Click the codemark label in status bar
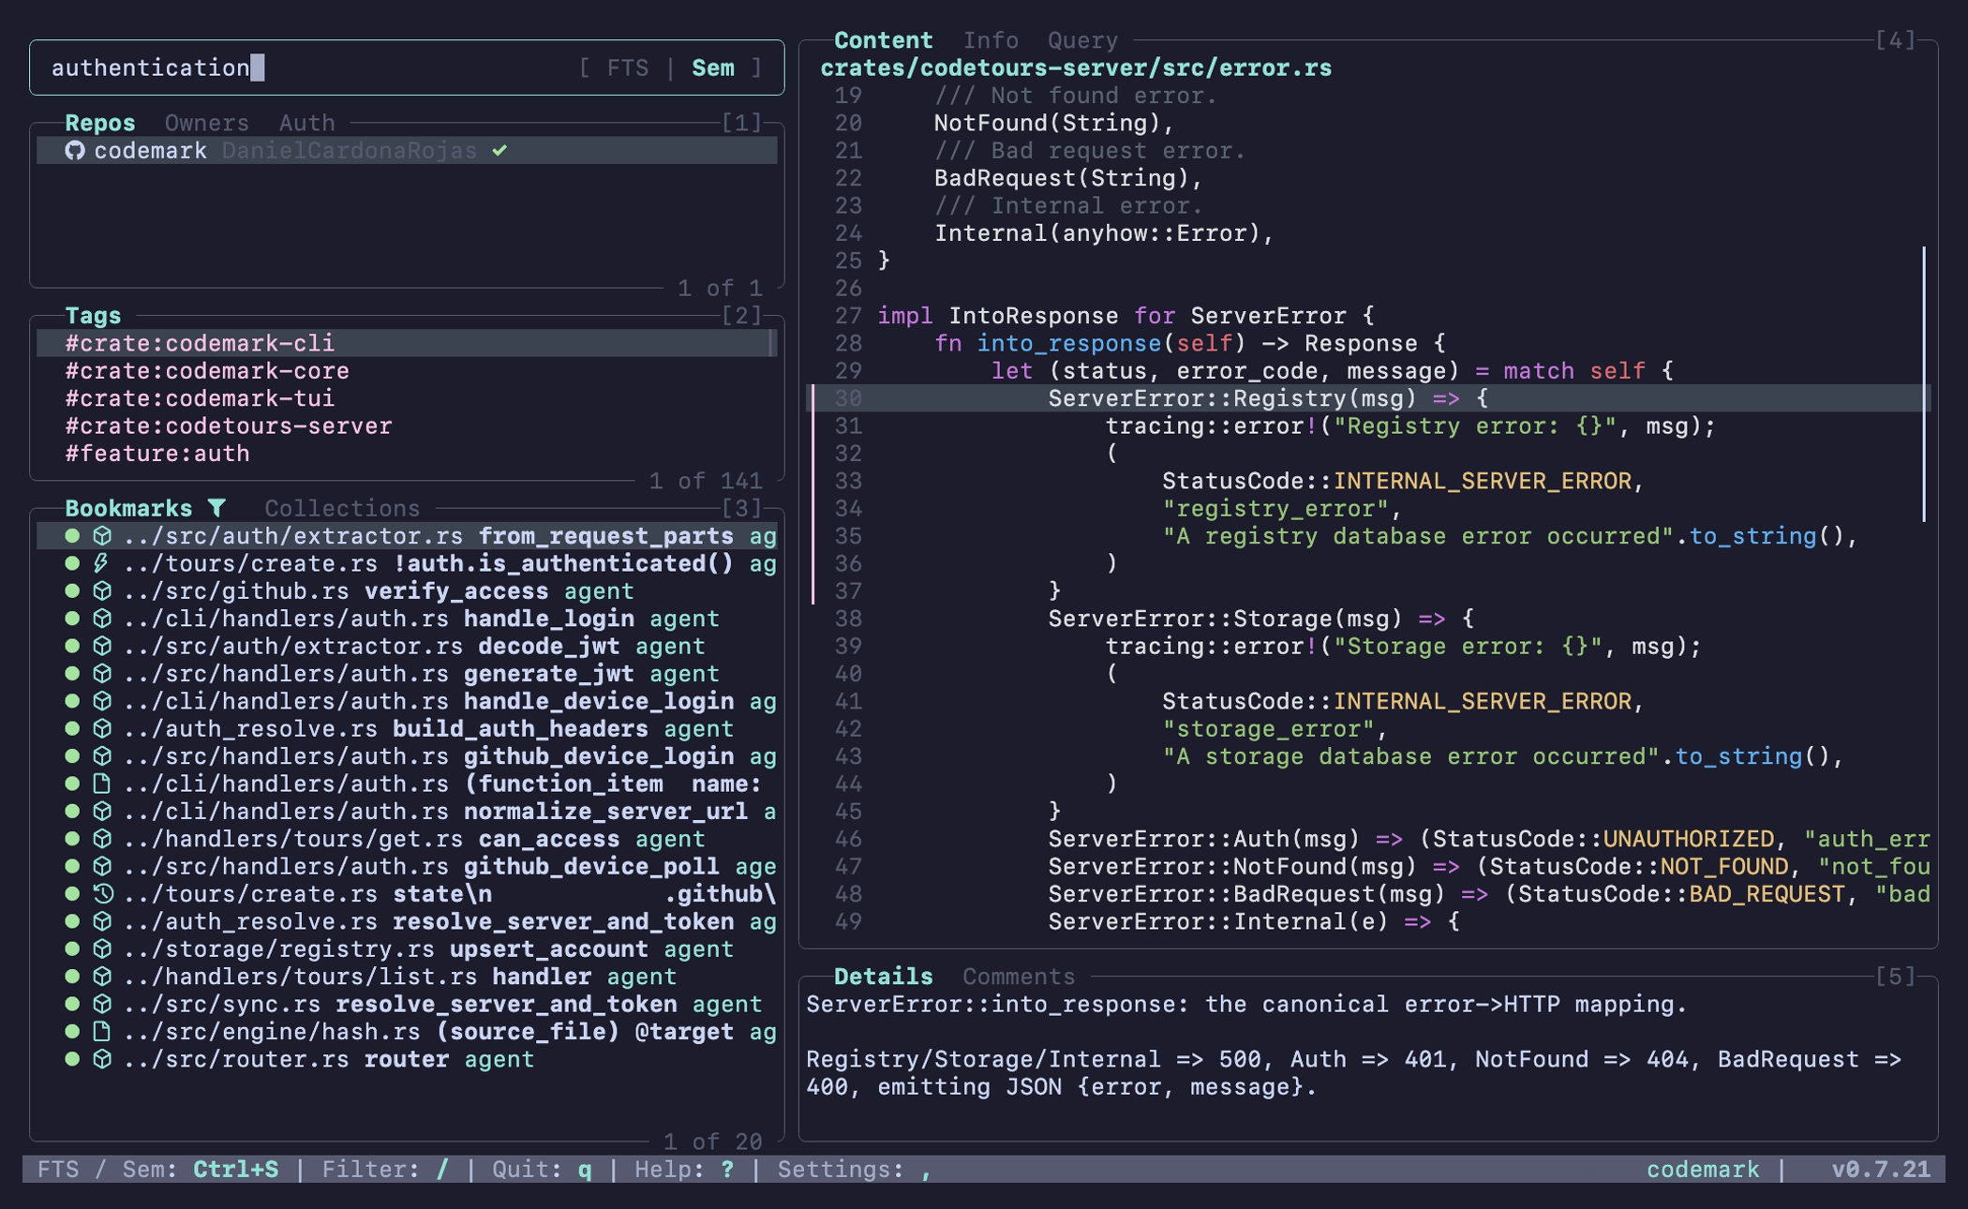 click(1703, 1170)
